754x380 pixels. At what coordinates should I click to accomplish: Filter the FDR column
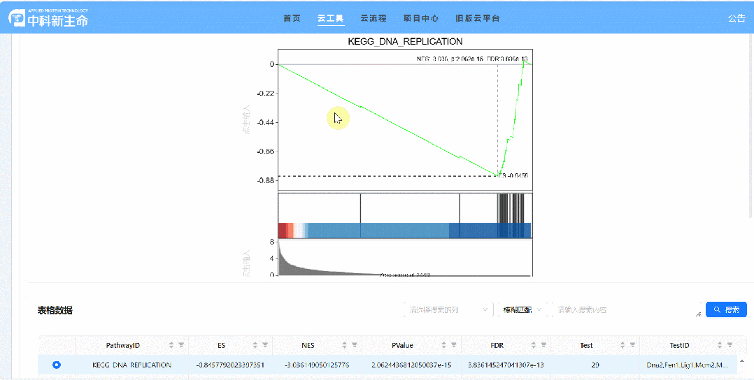pyautogui.click(x=543, y=345)
